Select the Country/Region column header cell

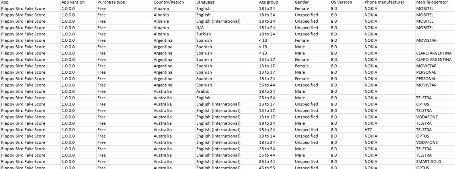174,2
